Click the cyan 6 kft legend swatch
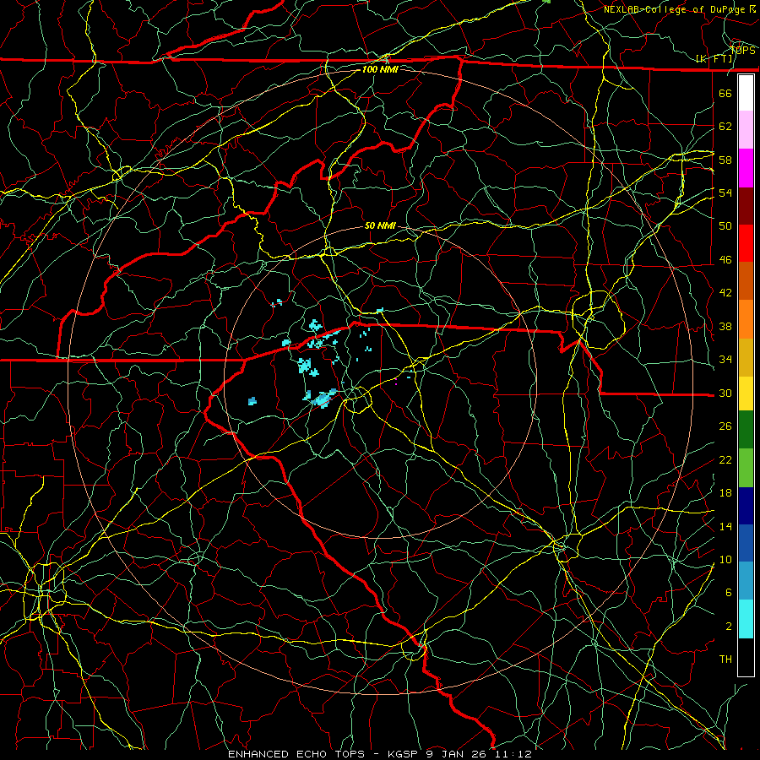 pos(746,619)
